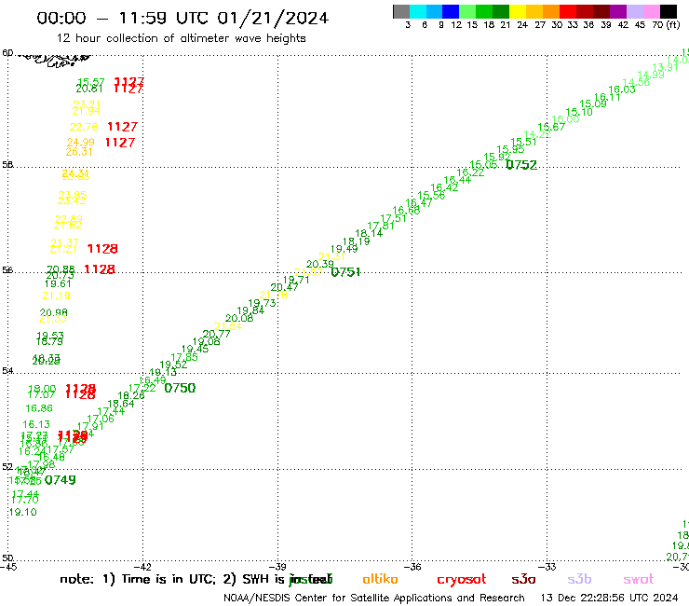The height and width of the screenshot is (606, 689).
Task: Select the 16.13 wave height reading
Action: [x=36, y=425]
